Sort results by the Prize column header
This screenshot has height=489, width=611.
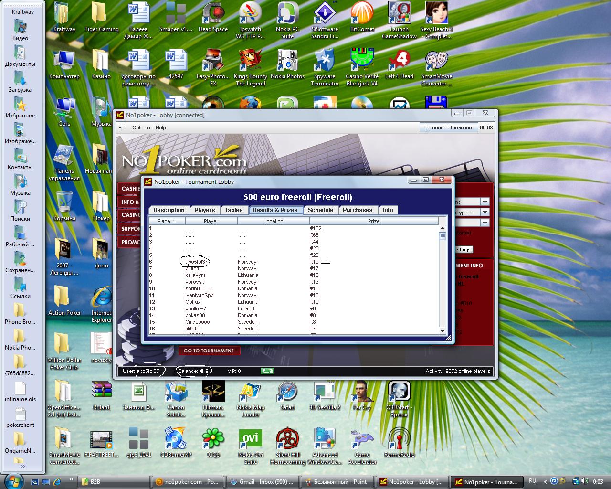373,221
